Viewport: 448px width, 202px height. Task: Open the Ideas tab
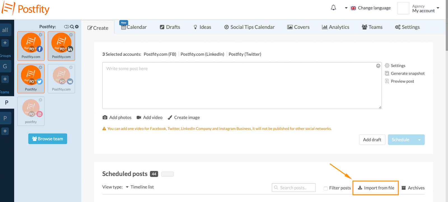(202, 27)
